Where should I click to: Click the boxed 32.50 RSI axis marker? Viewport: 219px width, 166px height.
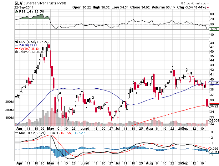(214, 29)
